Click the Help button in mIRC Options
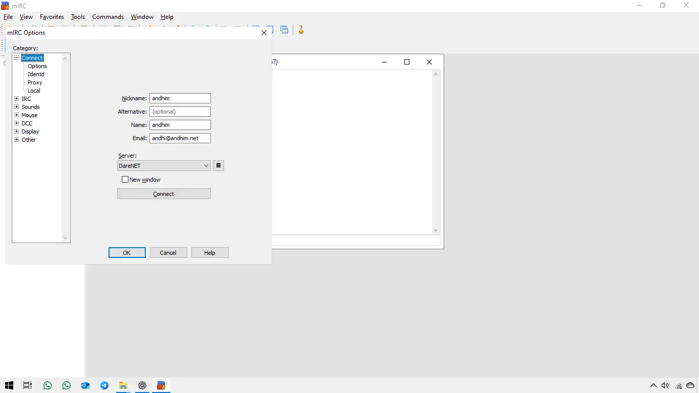 click(x=210, y=253)
